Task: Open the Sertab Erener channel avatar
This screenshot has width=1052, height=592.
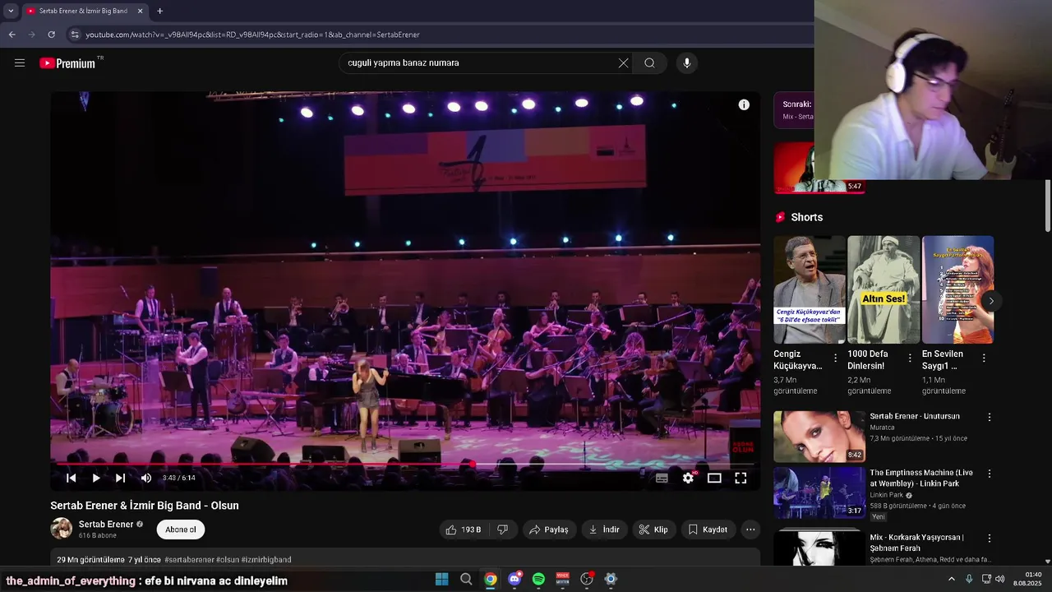Action: [62, 529]
